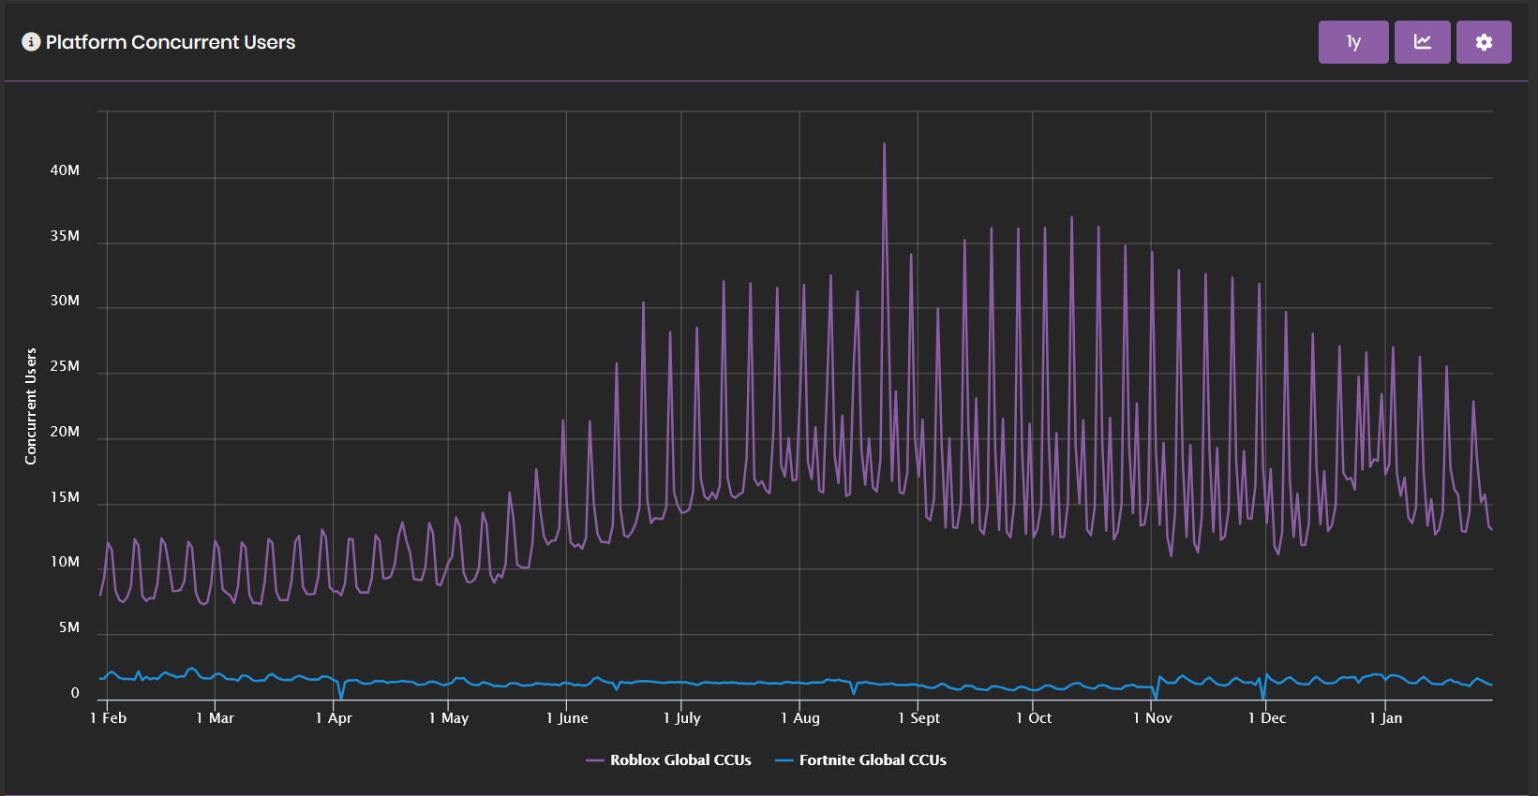The image size is (1538, 796).
Task: Open the 1y time range selector
Action: point(1353,42)
